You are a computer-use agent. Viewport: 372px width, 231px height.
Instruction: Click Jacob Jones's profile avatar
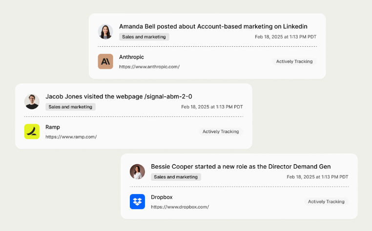pos(32,102)
